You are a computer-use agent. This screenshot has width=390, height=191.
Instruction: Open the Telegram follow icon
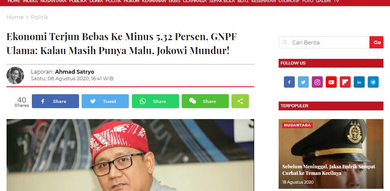click(x=373, y=82)
